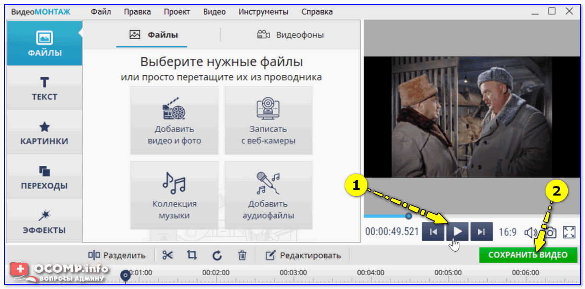Viewport: 585px width, 289px height.
Task: Click the scissors cut icon
Action: pyautogui.click(x=167, y=255)
